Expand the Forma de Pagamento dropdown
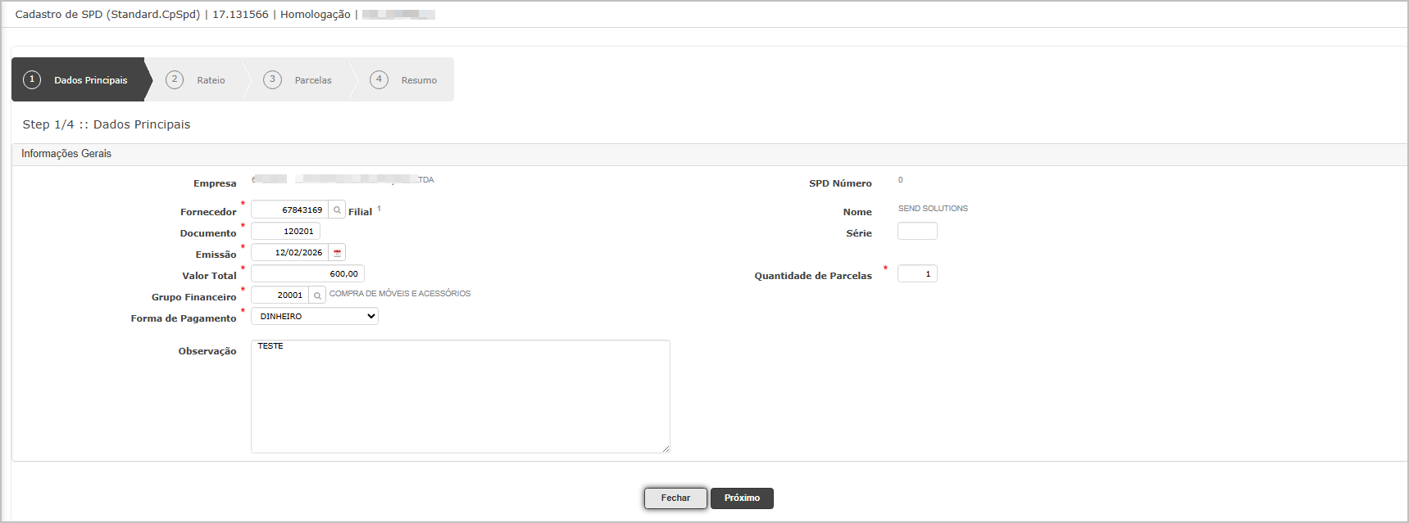Image resolution: width=1409 pixels, height=523 pixels. pyautogui.click(x=315, y=317)
